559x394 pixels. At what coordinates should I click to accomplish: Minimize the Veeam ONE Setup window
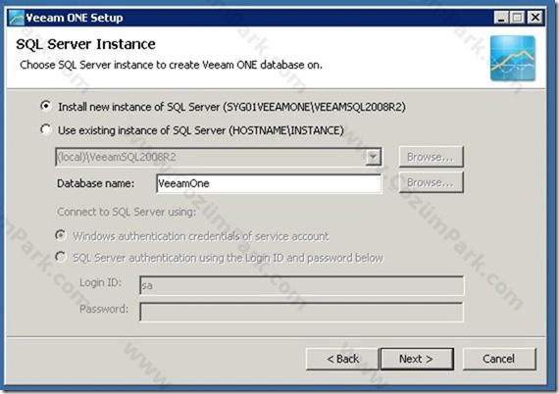pyautogui.click(x=501, y=17)
